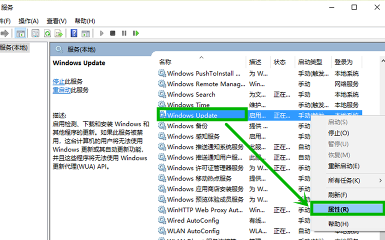Choose 重新启动(E) in the context menu
The image size is (385, 240).
click(x=348, y=166)
